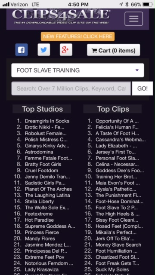Tap the battery indicator in status bar
Image resolution: width=155 pixels, height=275 pixels.
(147, 4)
